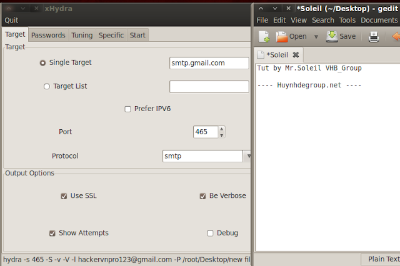Image resolution: width=400 pixels, height=266 pixels.
Task: Click the empty Target List field
Action: coord(209,87)
